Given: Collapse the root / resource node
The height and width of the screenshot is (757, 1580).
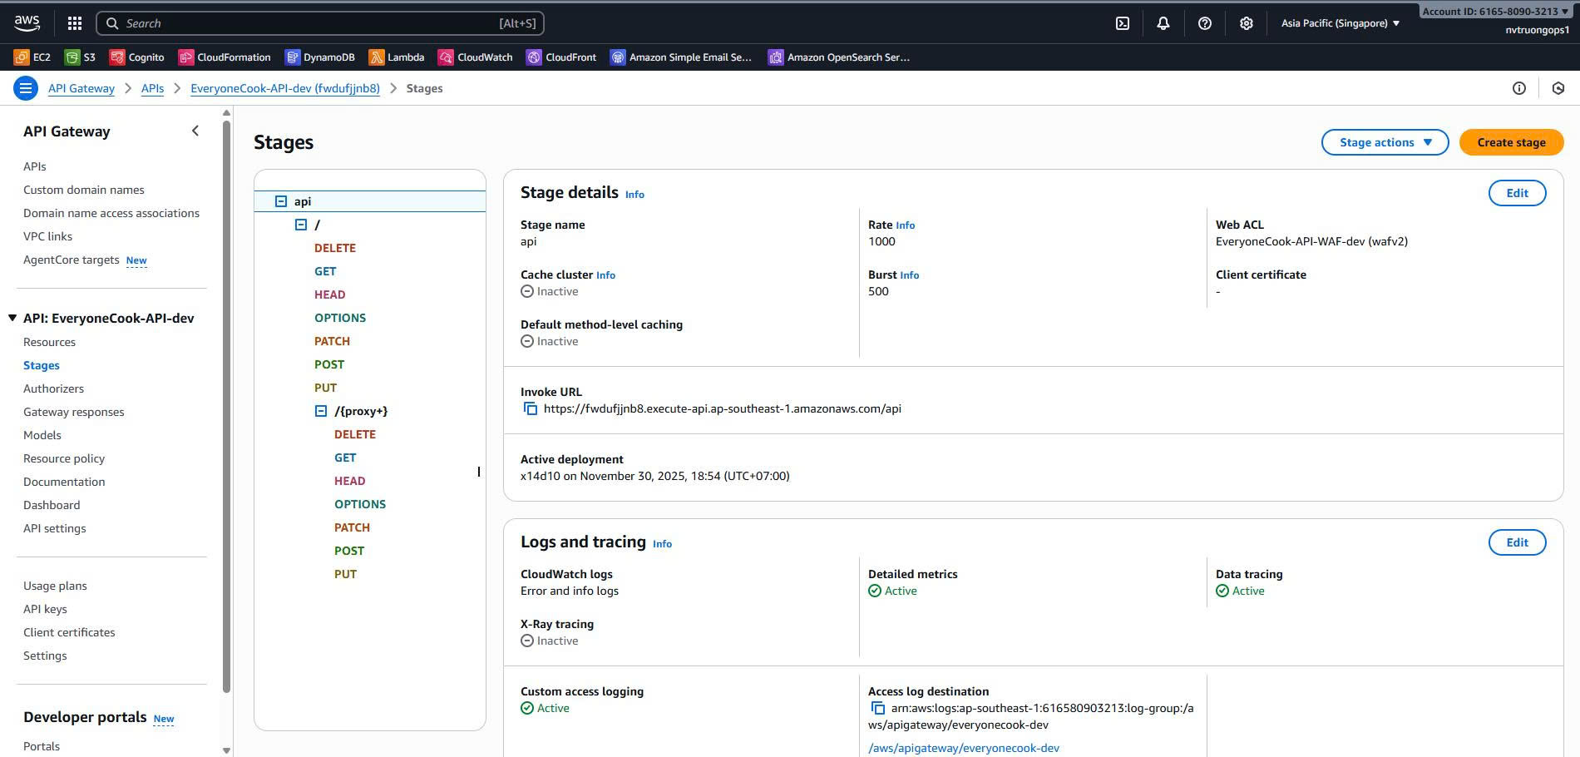Looking at the screenshot, I should [301, 225].
